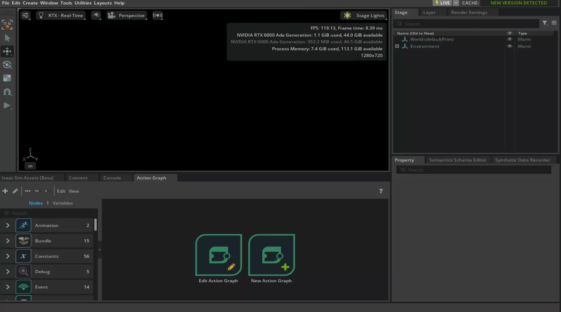Expand the Animation node category
The image size is (561, 312).
(8, 225)
